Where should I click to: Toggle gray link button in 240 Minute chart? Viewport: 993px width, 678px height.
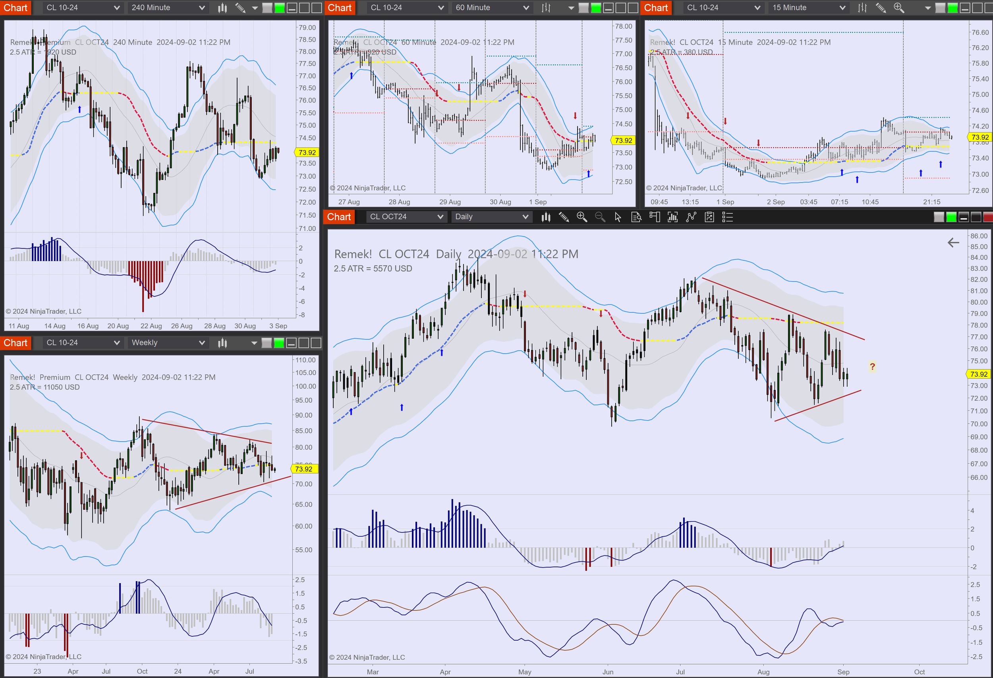267,8
